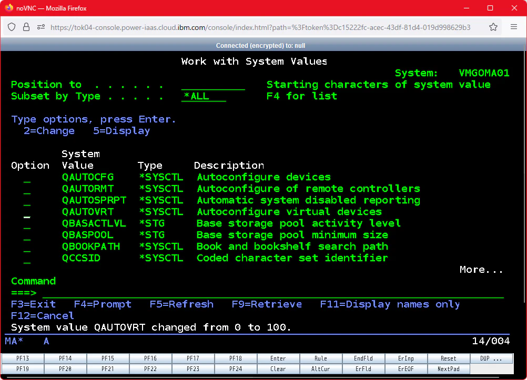527x380 pixels.
Task: Bookmark this page with the star icon
Action: 493,27
